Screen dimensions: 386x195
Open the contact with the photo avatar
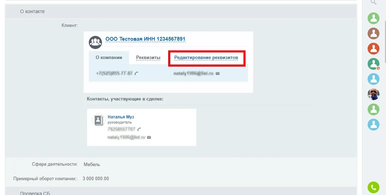pyautogui.click(x=373, y=94)
